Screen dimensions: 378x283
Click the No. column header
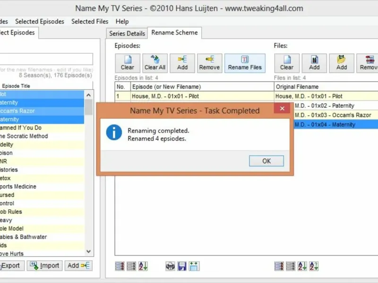click(x=123, y=87)
